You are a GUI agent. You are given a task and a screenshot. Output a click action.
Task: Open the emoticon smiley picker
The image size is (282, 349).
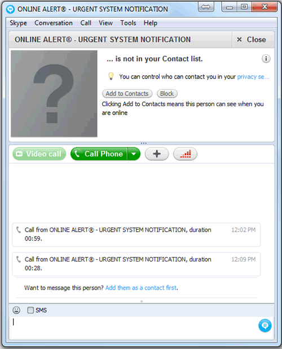[x=16, y=310]
